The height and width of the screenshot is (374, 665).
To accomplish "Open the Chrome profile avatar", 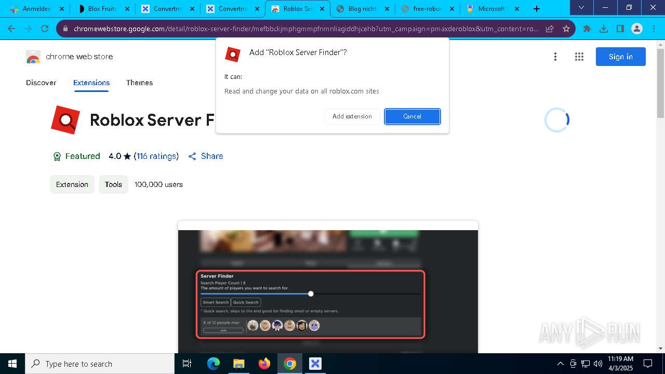I will pyautogui.click(x=637, y=29).
